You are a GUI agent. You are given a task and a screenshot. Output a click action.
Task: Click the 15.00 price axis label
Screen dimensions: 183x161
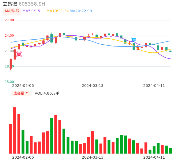coord(9,82)
